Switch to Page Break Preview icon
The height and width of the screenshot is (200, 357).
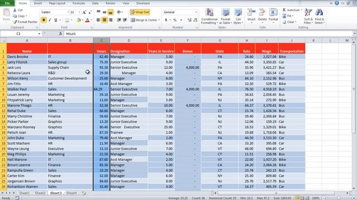click(307, 198)
